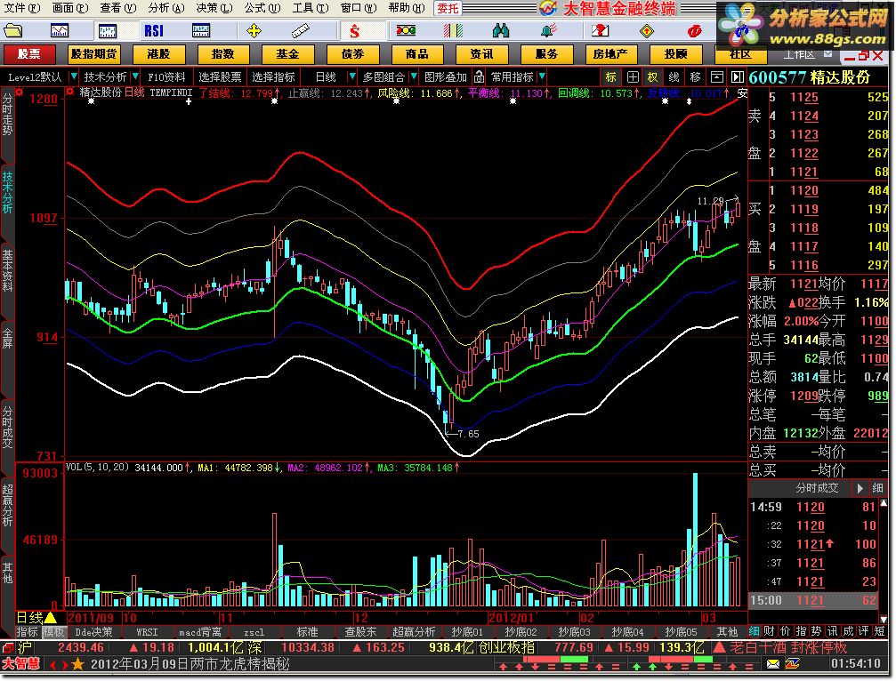Select the macd背离 indicator tab
This screenshot has height=681, width=896.
point(200,632)
